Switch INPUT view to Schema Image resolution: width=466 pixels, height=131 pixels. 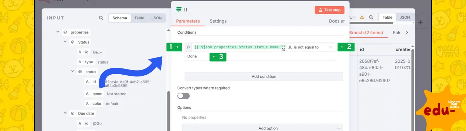click(x=120, y=18)
